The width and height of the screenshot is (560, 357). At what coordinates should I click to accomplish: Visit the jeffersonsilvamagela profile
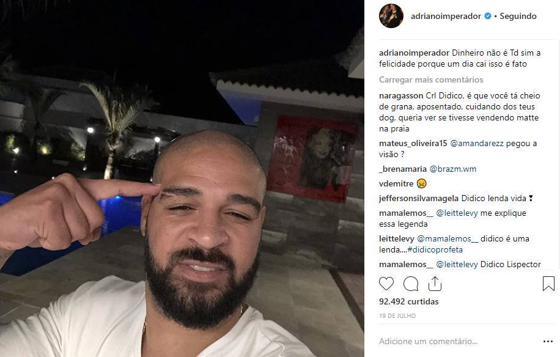pos(419,198)
